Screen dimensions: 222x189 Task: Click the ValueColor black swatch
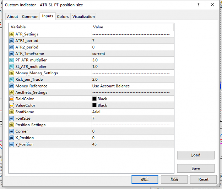94,105
